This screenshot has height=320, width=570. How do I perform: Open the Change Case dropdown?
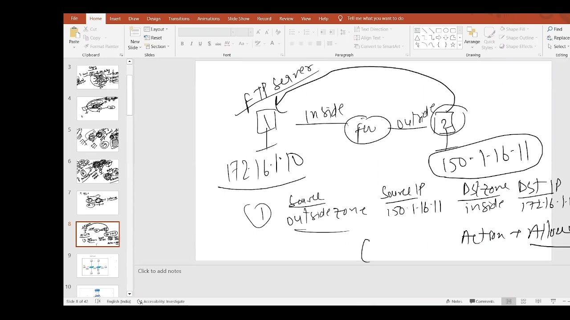pyautogui.click(x=243, y=44)
